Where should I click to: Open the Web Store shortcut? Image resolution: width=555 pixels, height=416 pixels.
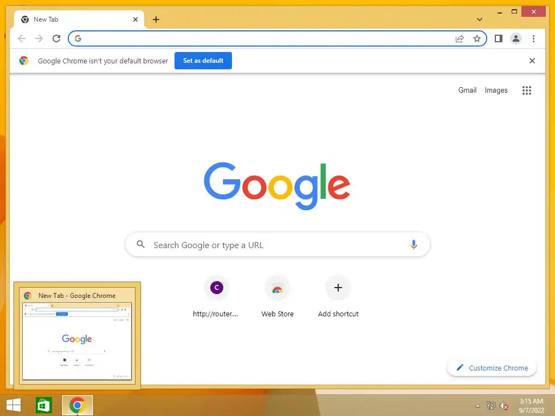pyautogui.click(x=277, y=297)
